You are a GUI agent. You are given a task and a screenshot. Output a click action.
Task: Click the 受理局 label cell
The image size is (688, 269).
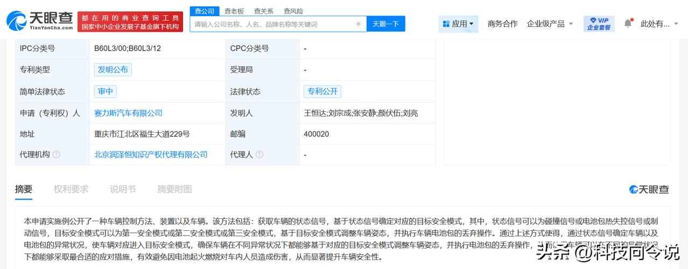[x=262, y=69]
